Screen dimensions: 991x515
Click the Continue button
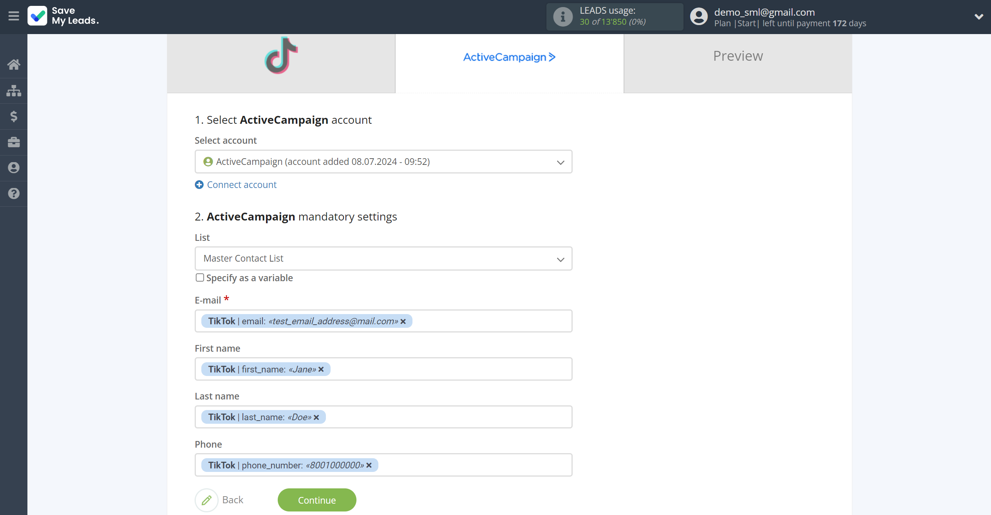(x=316, y=500)
